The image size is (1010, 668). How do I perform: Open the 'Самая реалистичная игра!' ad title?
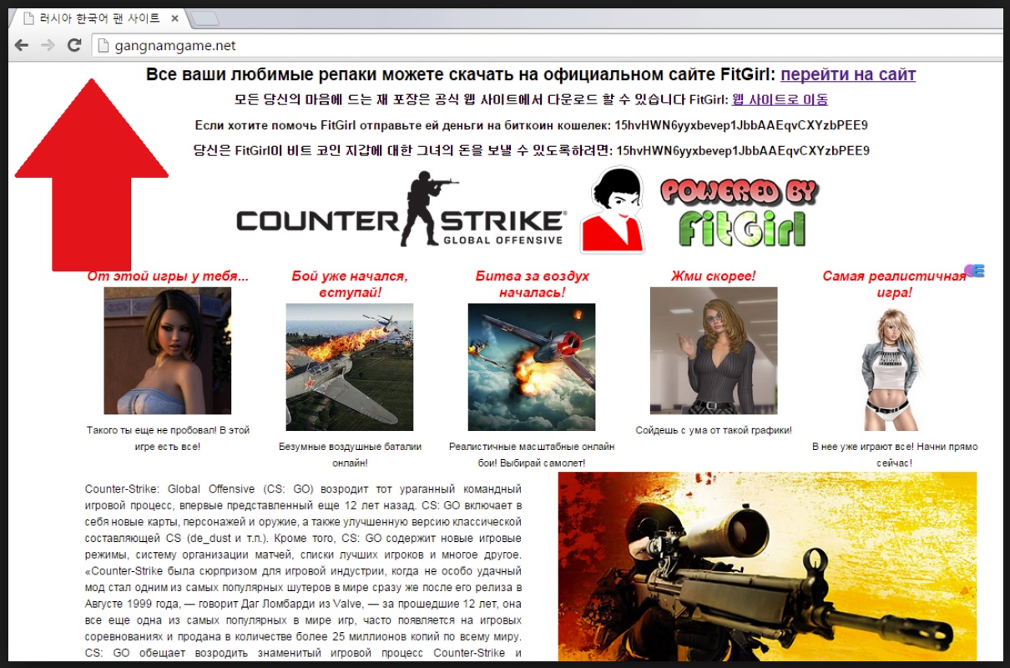(894, 284)
